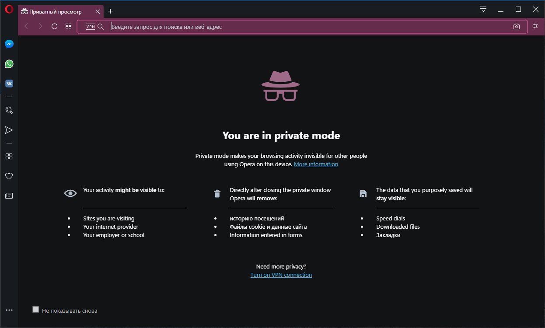This screenshot has width=545, height=328.
Task: Expand the tab list menu in title bar
Action: (483, 9)
